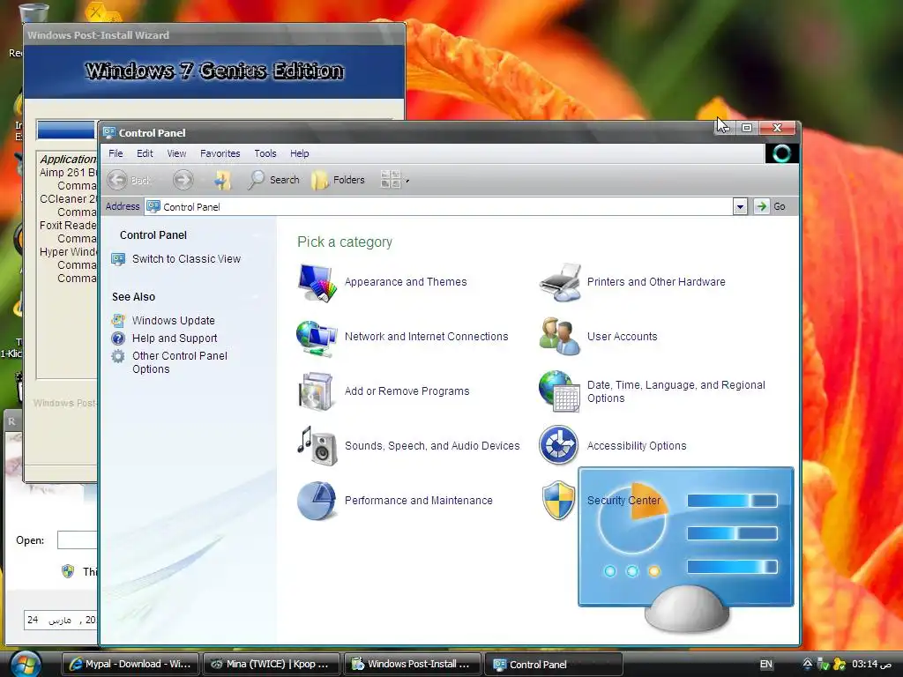Click Switch to Classic View link
Viewport: 903px width, 677px height.
point(186,259)
